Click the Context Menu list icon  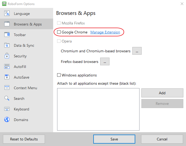[7, 88]
